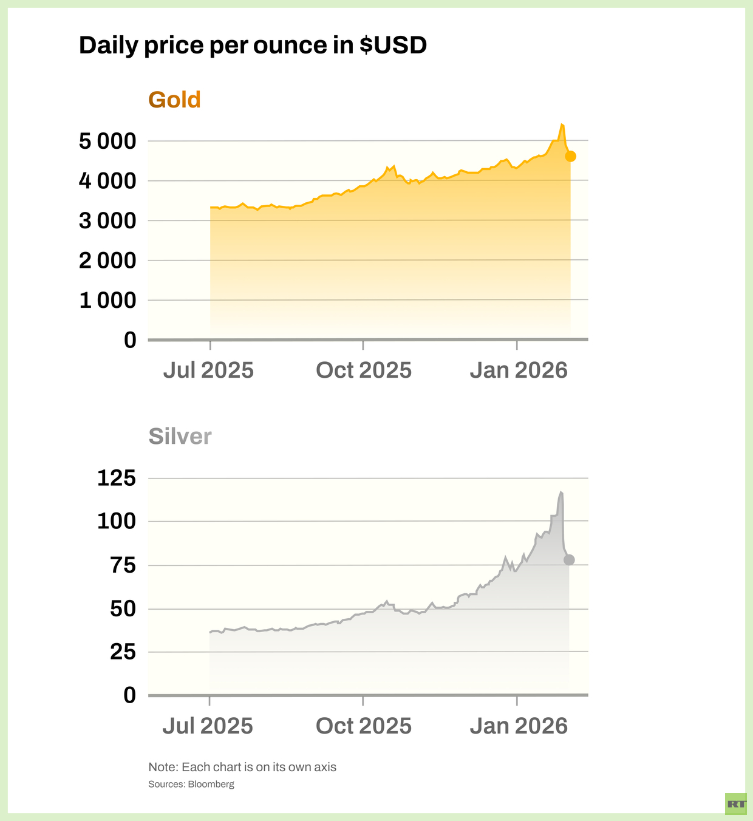Click the Jan 2026 label under silver chart
Screen dimensions: 753x821
point(519,726)
